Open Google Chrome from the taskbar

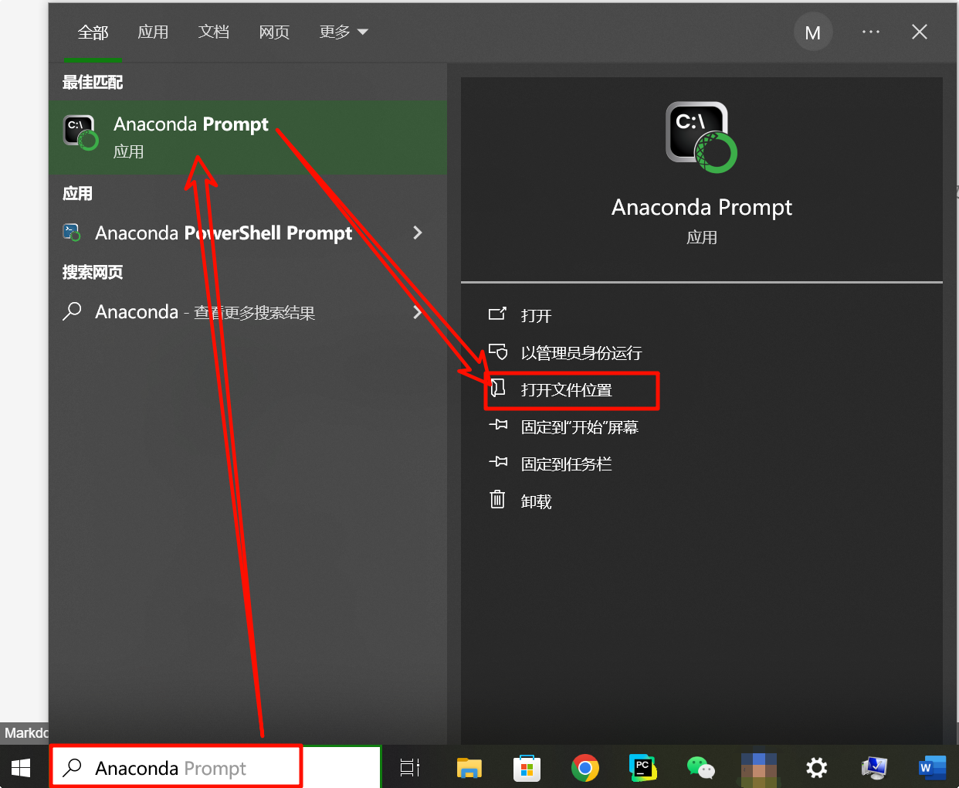(585, 767)
